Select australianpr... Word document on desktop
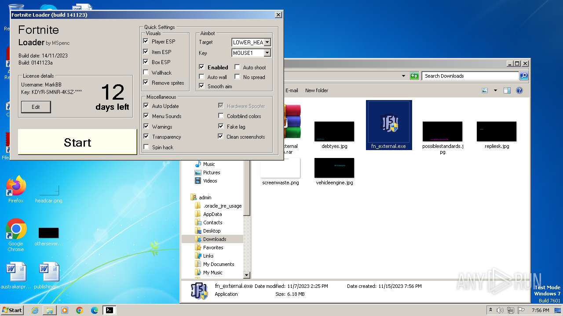 click(16, 275)
